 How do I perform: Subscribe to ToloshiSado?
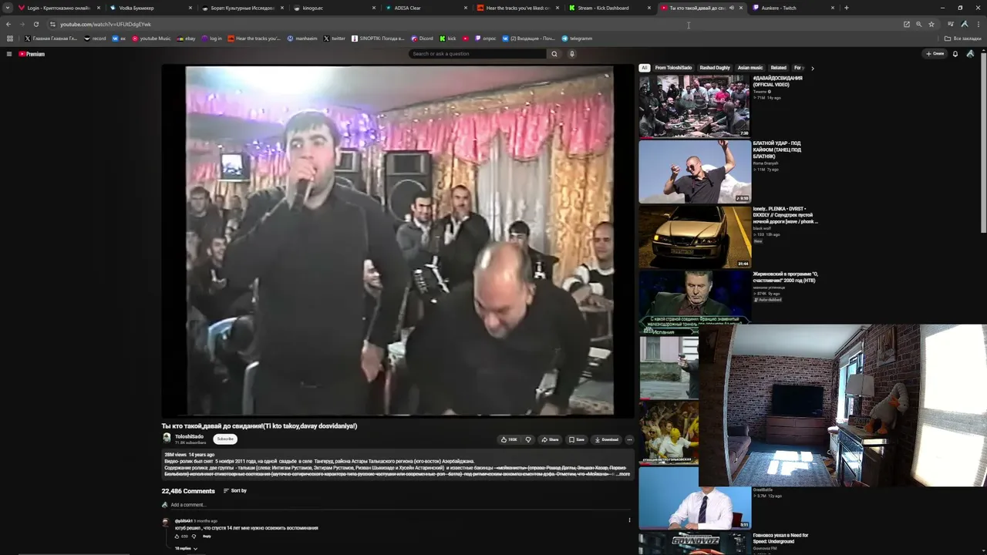tap(225, 439)
